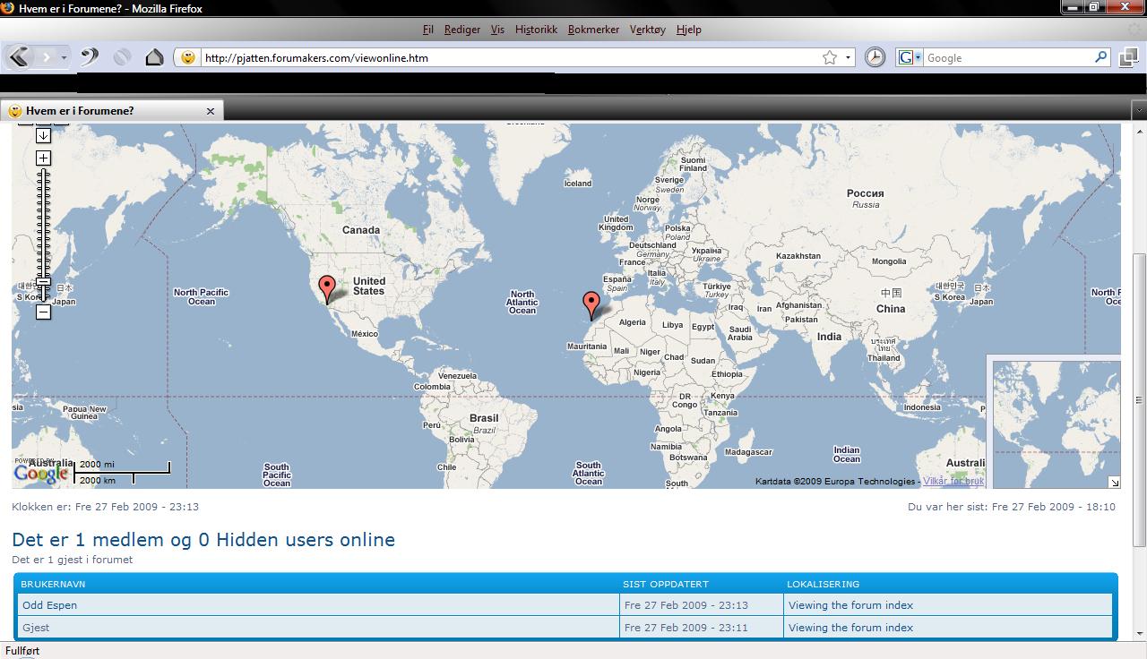Click the Fullført status bar text
This screenshot has width=1147, height=659.
[22, 651]
